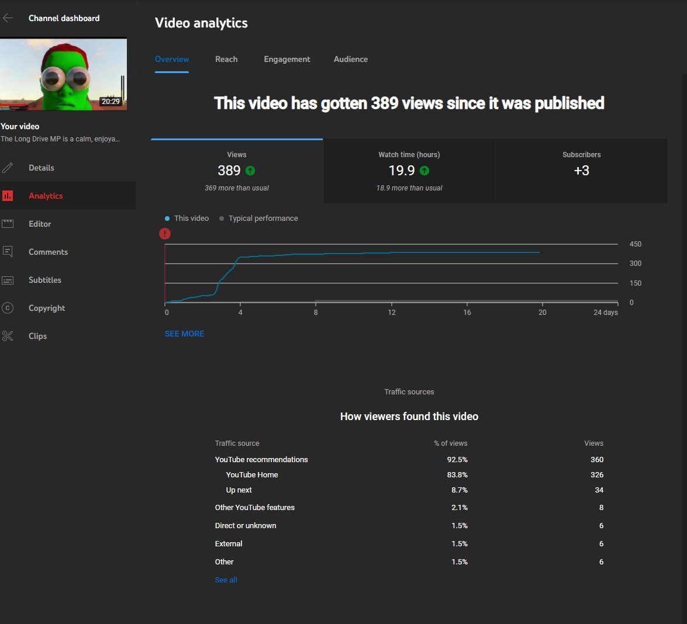Screen dimensions: 687x624
Task: Click the Traffic source column header
Action: coord(237,443)
